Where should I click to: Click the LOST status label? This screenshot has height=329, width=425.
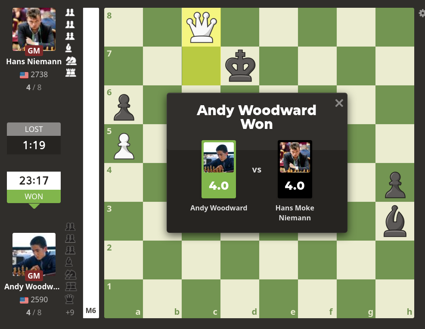[x=34, y=129]
